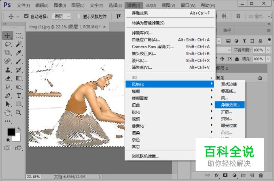274x181 pixels.
Task: Click Convert for Smart Filters
Action: click(x=170, y=23)
